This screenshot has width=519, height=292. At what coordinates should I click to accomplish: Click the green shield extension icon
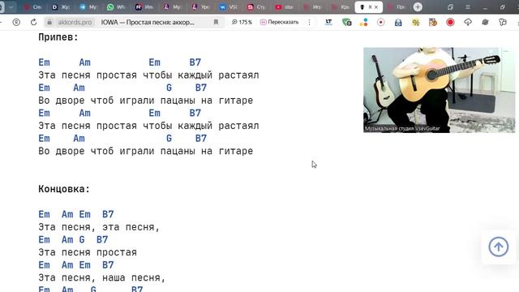346,22
